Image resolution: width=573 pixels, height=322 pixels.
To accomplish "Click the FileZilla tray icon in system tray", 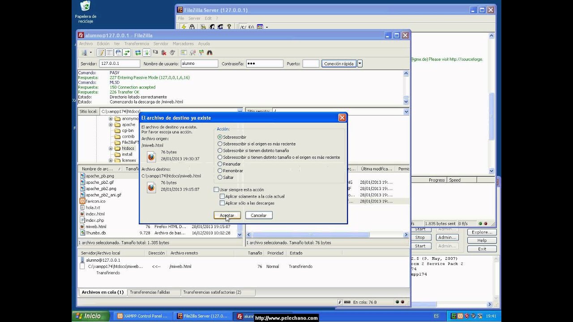I will coord(453,316).
